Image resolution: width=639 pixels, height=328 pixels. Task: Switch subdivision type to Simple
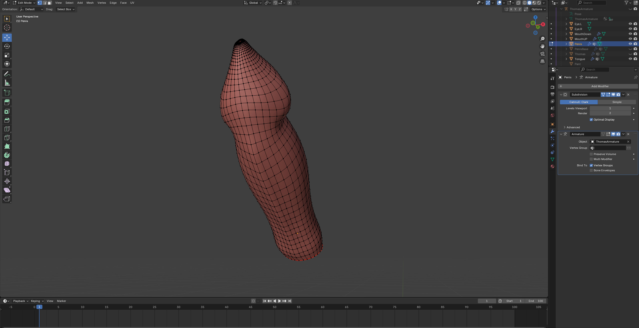point(616,102)
